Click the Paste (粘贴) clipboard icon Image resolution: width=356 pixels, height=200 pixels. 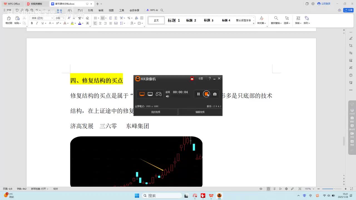(x=17, y=18)
